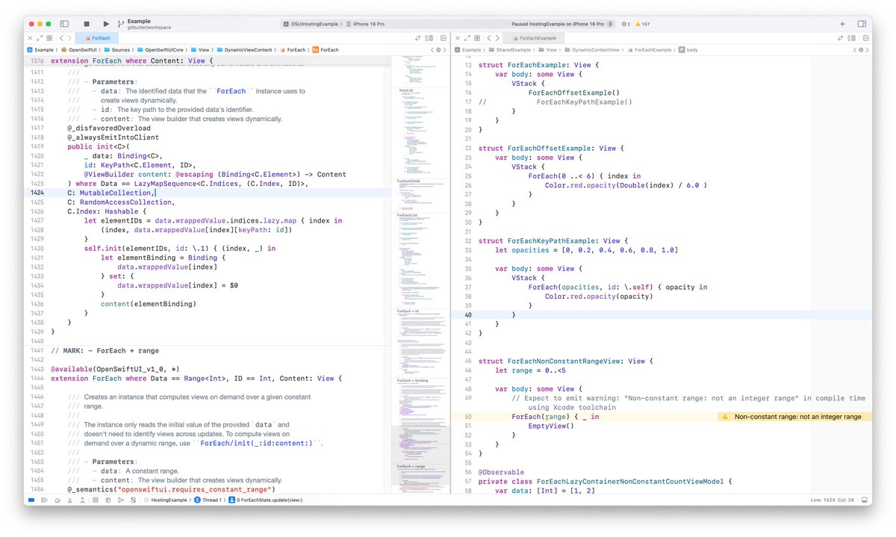This screenshot has height=537, width=896.
Task: Open the left editor related items grid
Action: point(49,37)
